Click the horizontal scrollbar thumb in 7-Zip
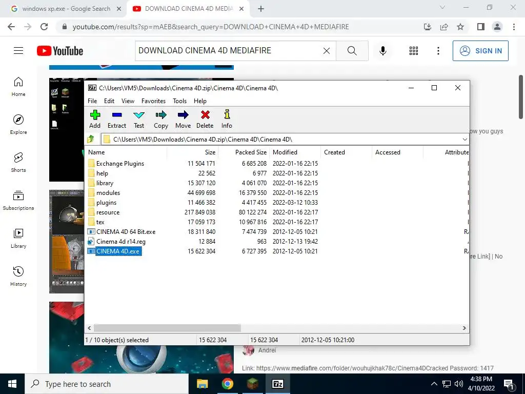Image resolution: width=525 pixels, height=394 pixels. 167,328
